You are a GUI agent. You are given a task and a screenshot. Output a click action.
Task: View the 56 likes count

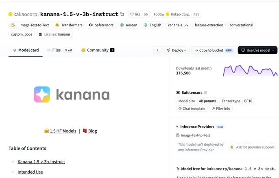click(x=146, y=14)
